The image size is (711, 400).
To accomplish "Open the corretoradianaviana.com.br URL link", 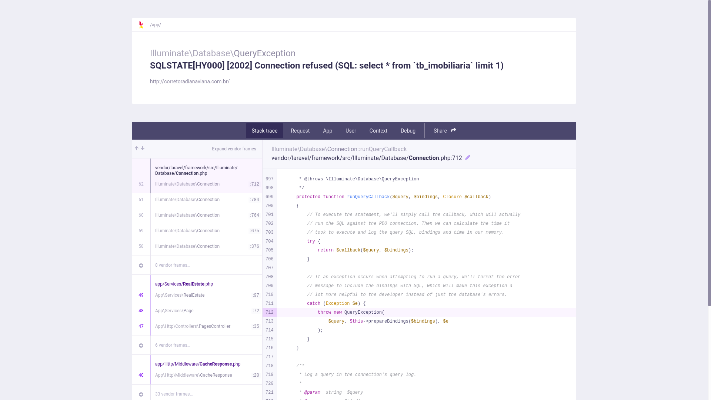I will click(190, 81).
